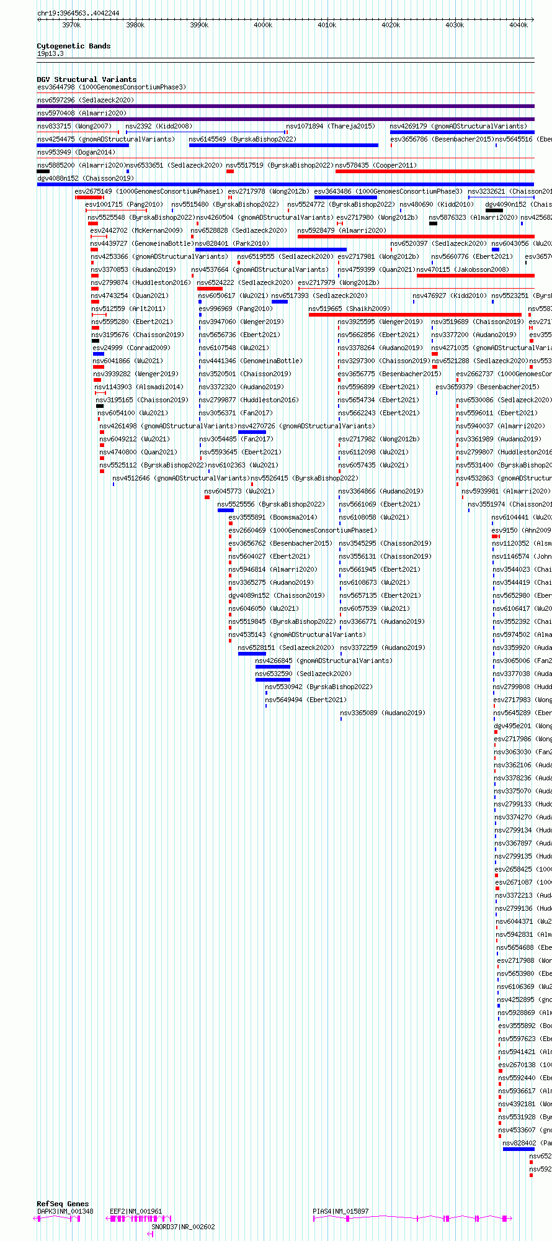The width and height of the screenshot is (552, 1241).
Task: Open variant nsv476927 (Kidd2010)
Action: (x=450, y=296)
